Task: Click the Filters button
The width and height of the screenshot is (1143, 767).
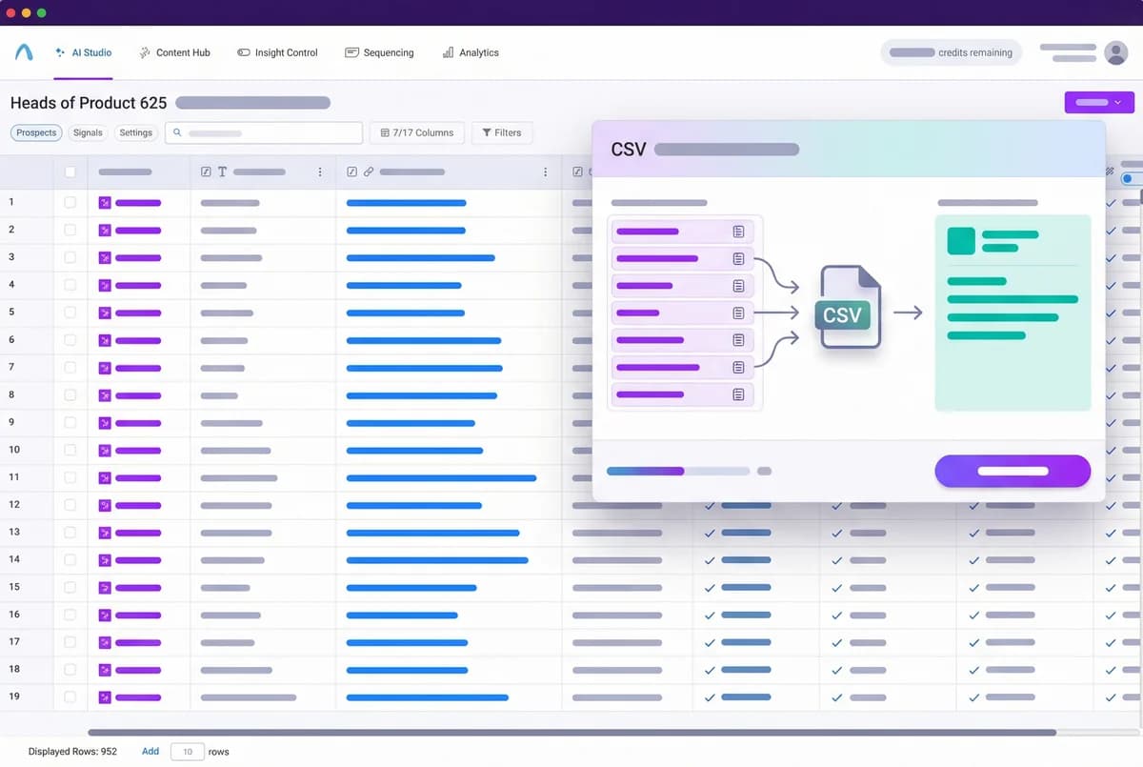Action: click(502, 132)
